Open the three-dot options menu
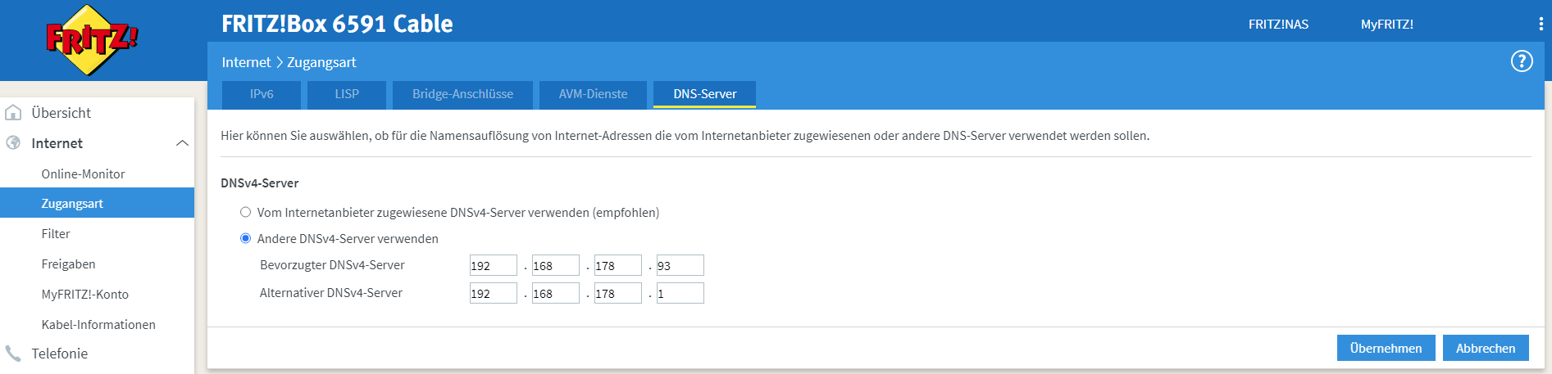The image size is (1552, 374). pos(1541,25)
